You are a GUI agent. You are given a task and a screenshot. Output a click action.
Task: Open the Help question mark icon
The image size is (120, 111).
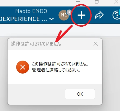[116, 15]
